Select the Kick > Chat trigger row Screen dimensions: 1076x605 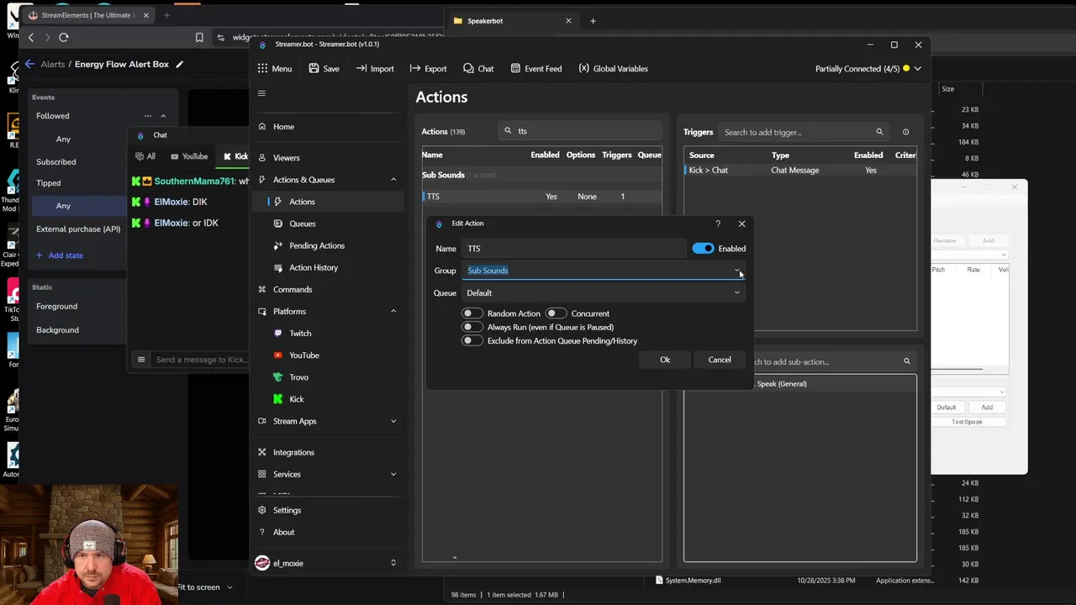coord(799,170)
